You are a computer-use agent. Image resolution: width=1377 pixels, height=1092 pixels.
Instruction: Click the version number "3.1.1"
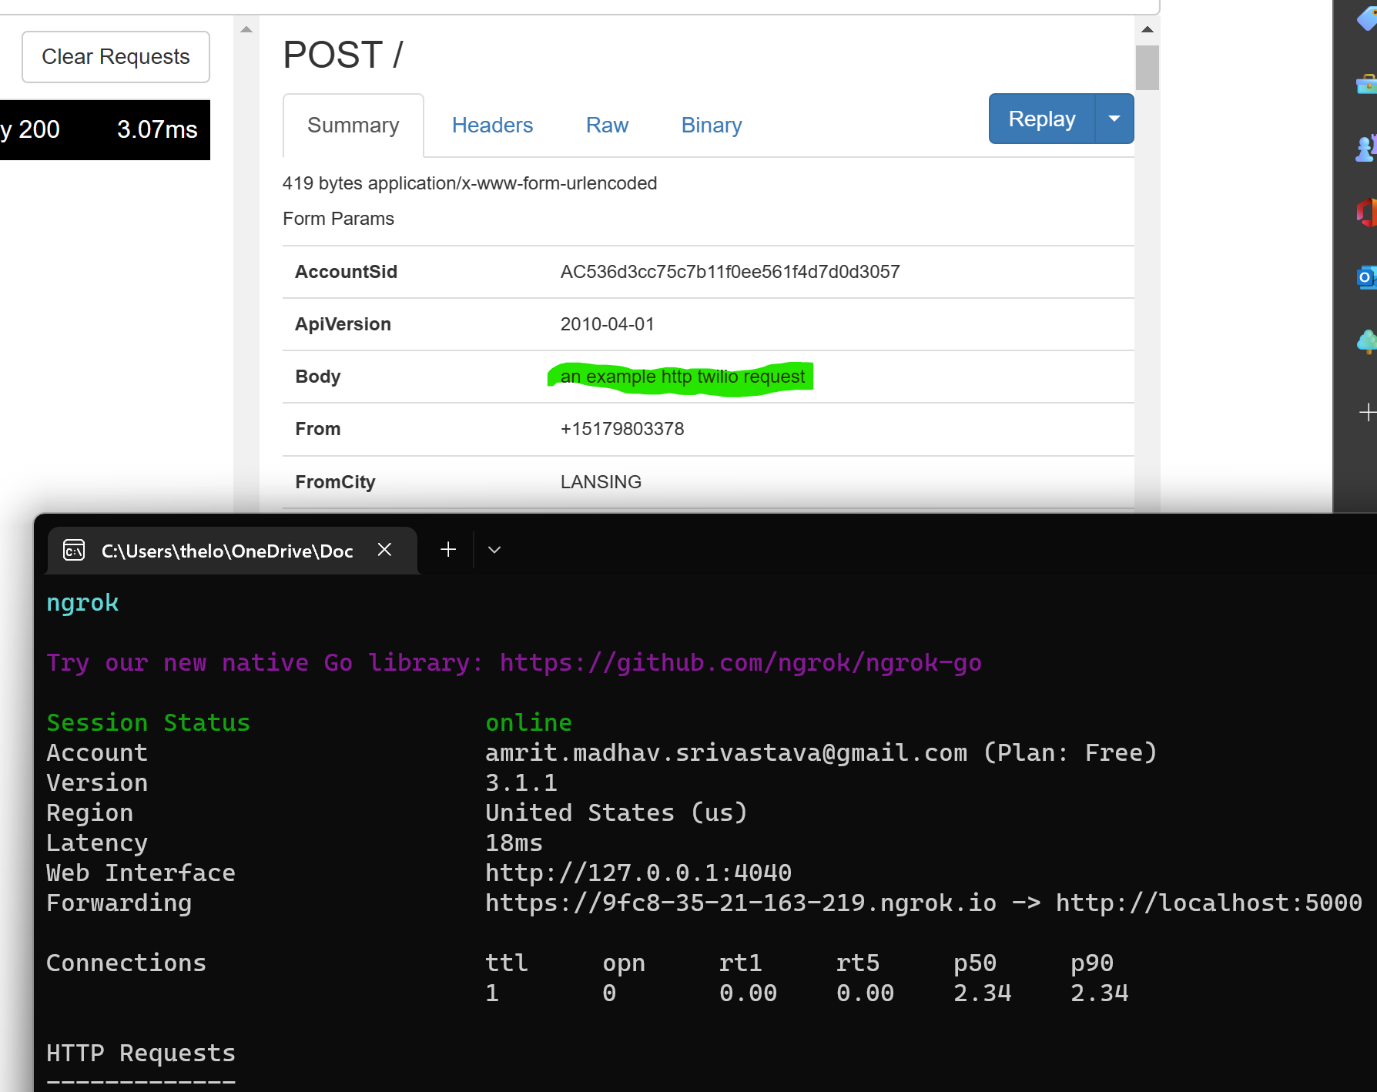[521, 782]
